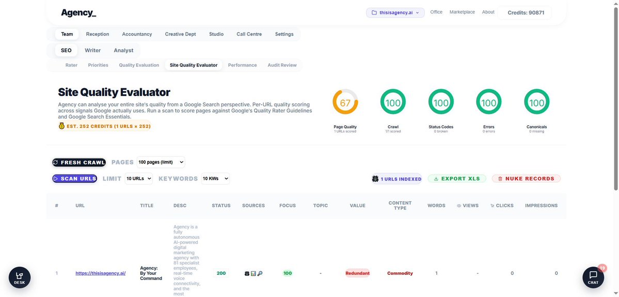Click the 200 status badge
619x297 pixels.
point(221,273)
